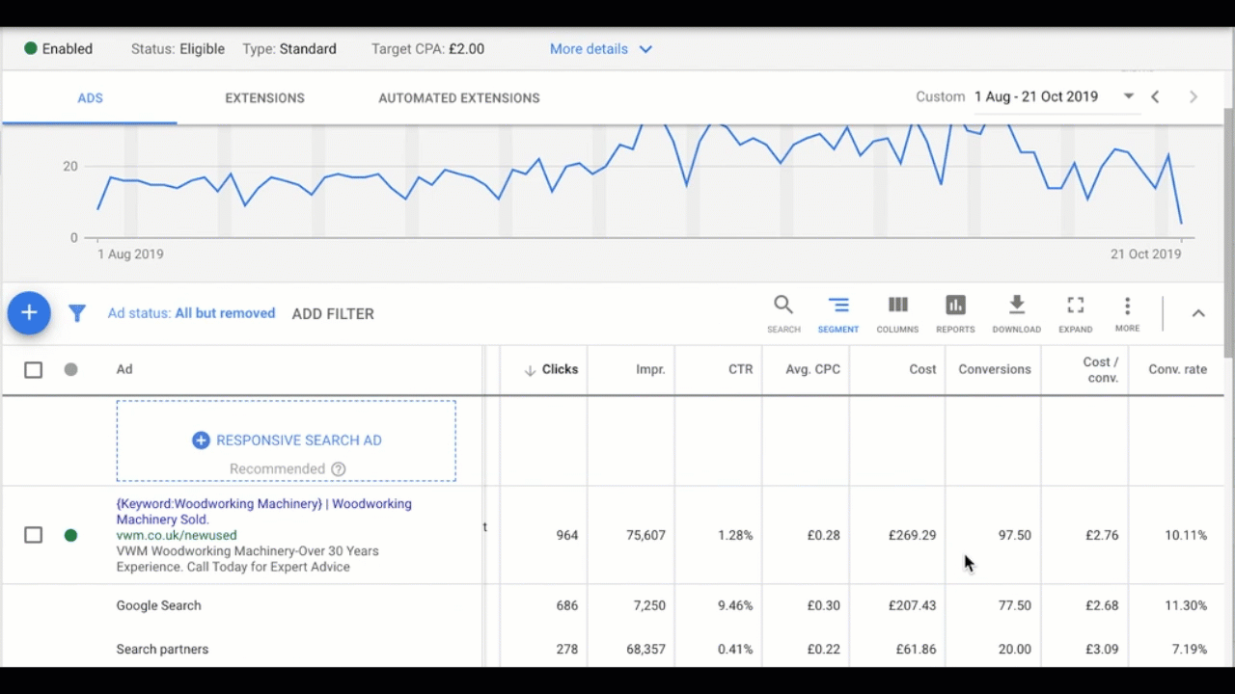Switch to the Automated Extensions tab
Viewport: 1235px width, 694px height.
tap(459, 98)
